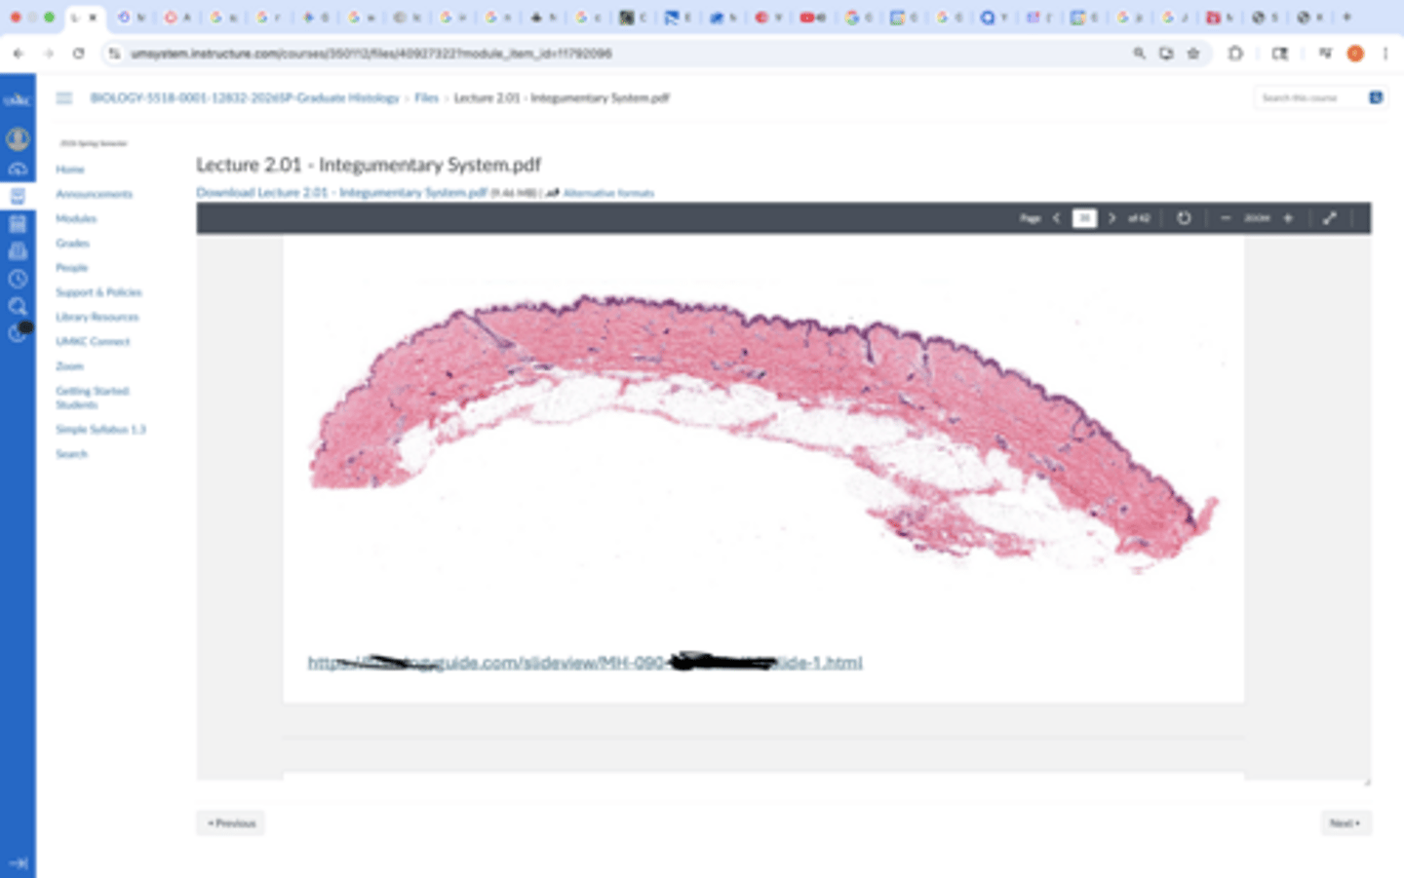Open the Canvas Dashboard icon in global sidebar
The width and height of the screenshot is (1404, 878).
18,169
